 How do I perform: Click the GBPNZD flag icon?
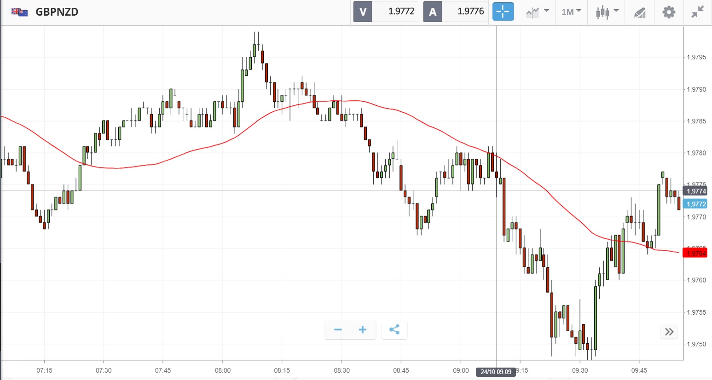[x=19, y=12]
